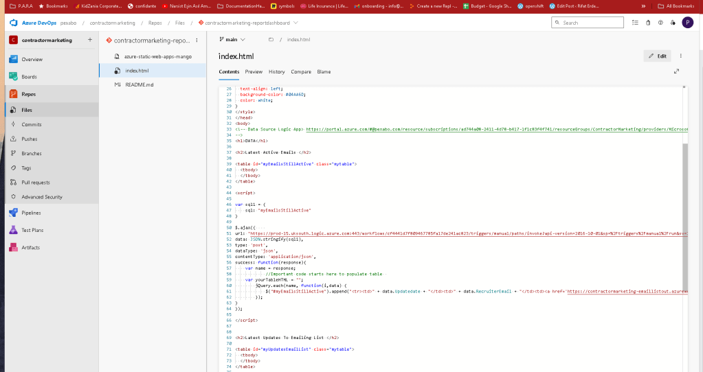Switch to the Contents tab
The height and width of the screenshot is (372, 703).
(x=229, y=71)
